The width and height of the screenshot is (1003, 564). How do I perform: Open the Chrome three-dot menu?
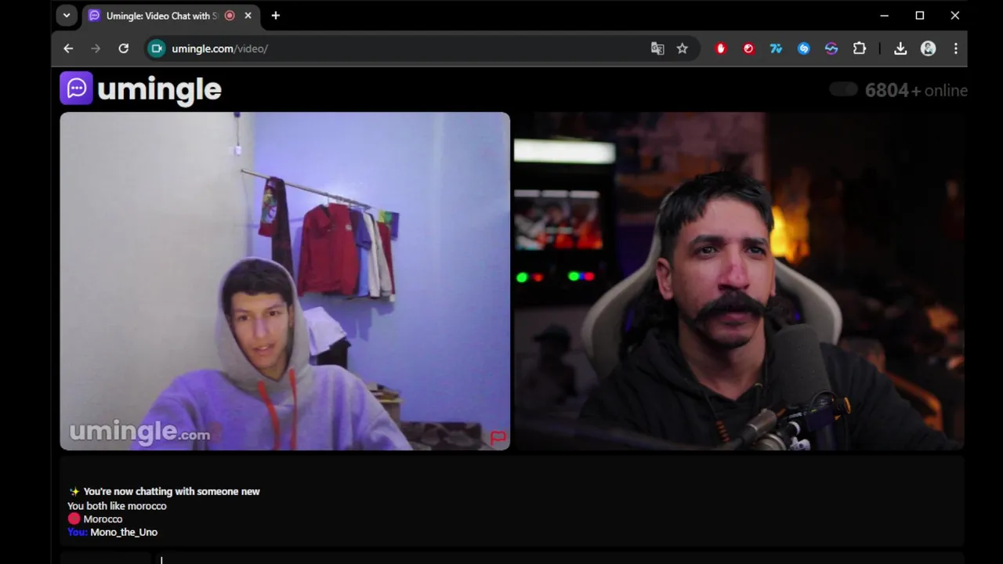click(955, 49)
